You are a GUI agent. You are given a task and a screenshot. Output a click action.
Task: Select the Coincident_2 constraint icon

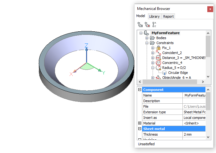point(158,53)
